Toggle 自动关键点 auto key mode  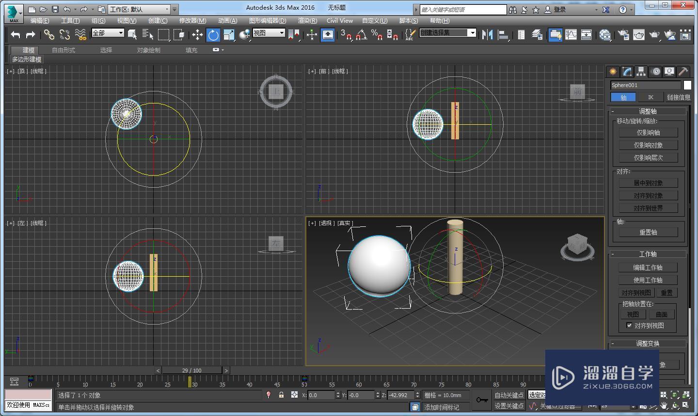coord(509,395)
